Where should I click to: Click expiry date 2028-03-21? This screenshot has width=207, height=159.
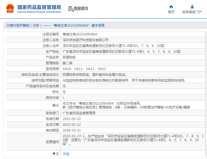72,130
